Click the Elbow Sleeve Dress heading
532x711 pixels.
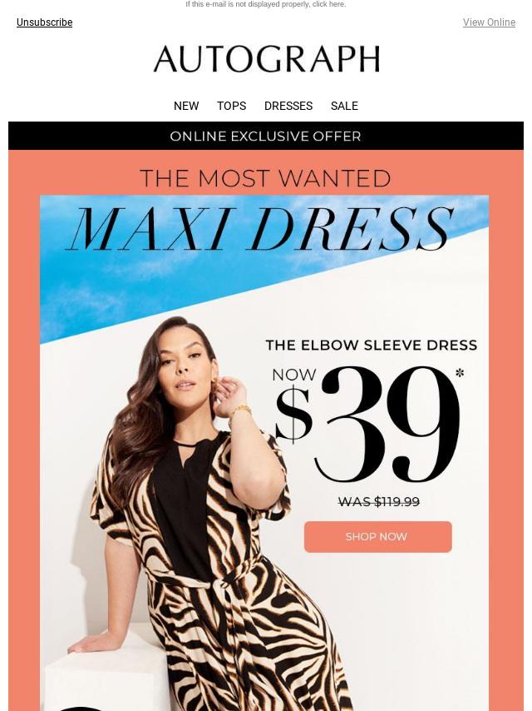[x=372, y=345]
